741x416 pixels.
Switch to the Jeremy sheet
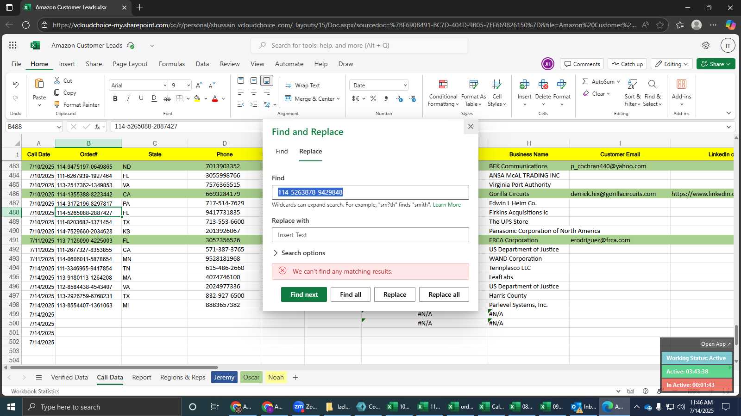point(224,377)
